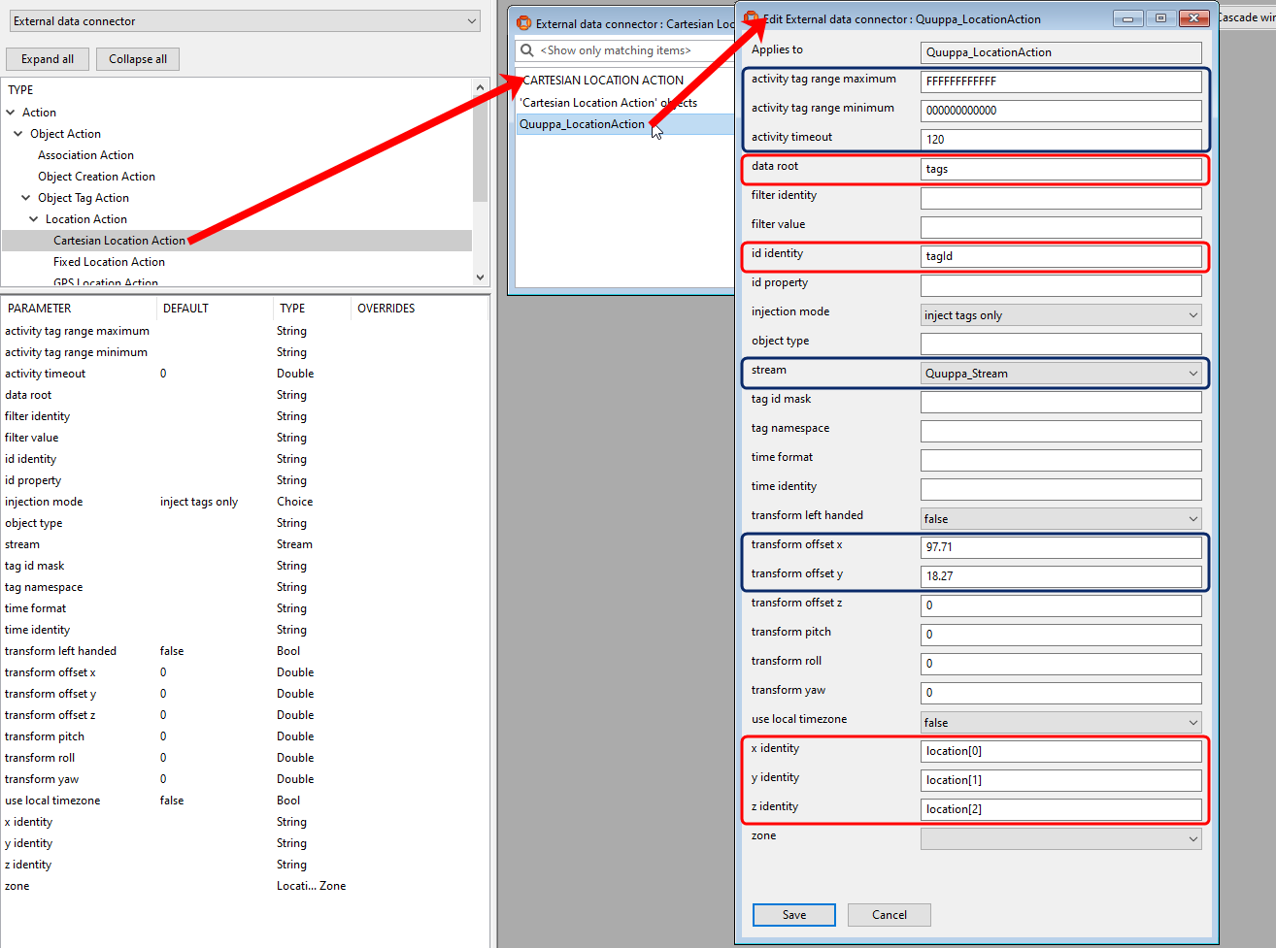Screen dimensions: 1276x948
Task: Select the zone row in parameter table
Action: [243, 886]
